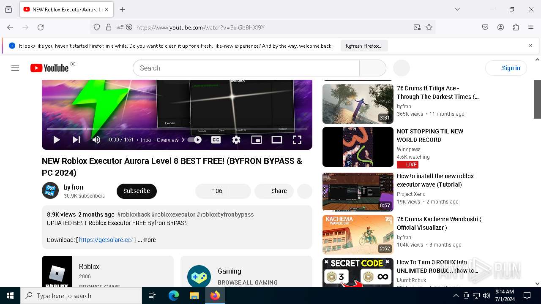The width and height of the screenshot is (541, 304).
Task: Open the list all tabs dropdown
Action: coord(457,9)
